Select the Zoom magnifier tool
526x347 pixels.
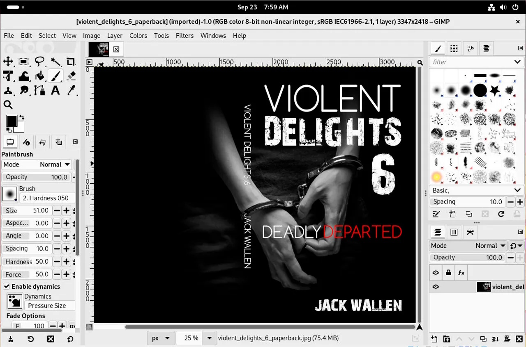click(x=8, y=105)
